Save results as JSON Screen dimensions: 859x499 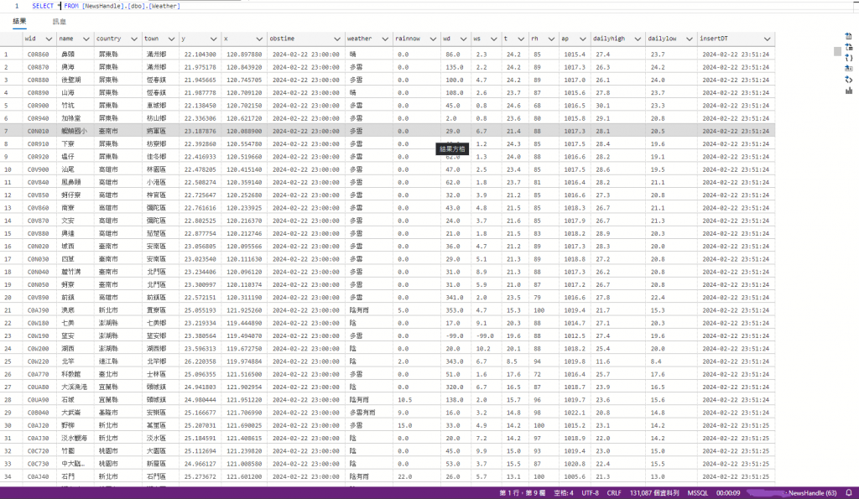pyautogui.click(x=849, y=58)
